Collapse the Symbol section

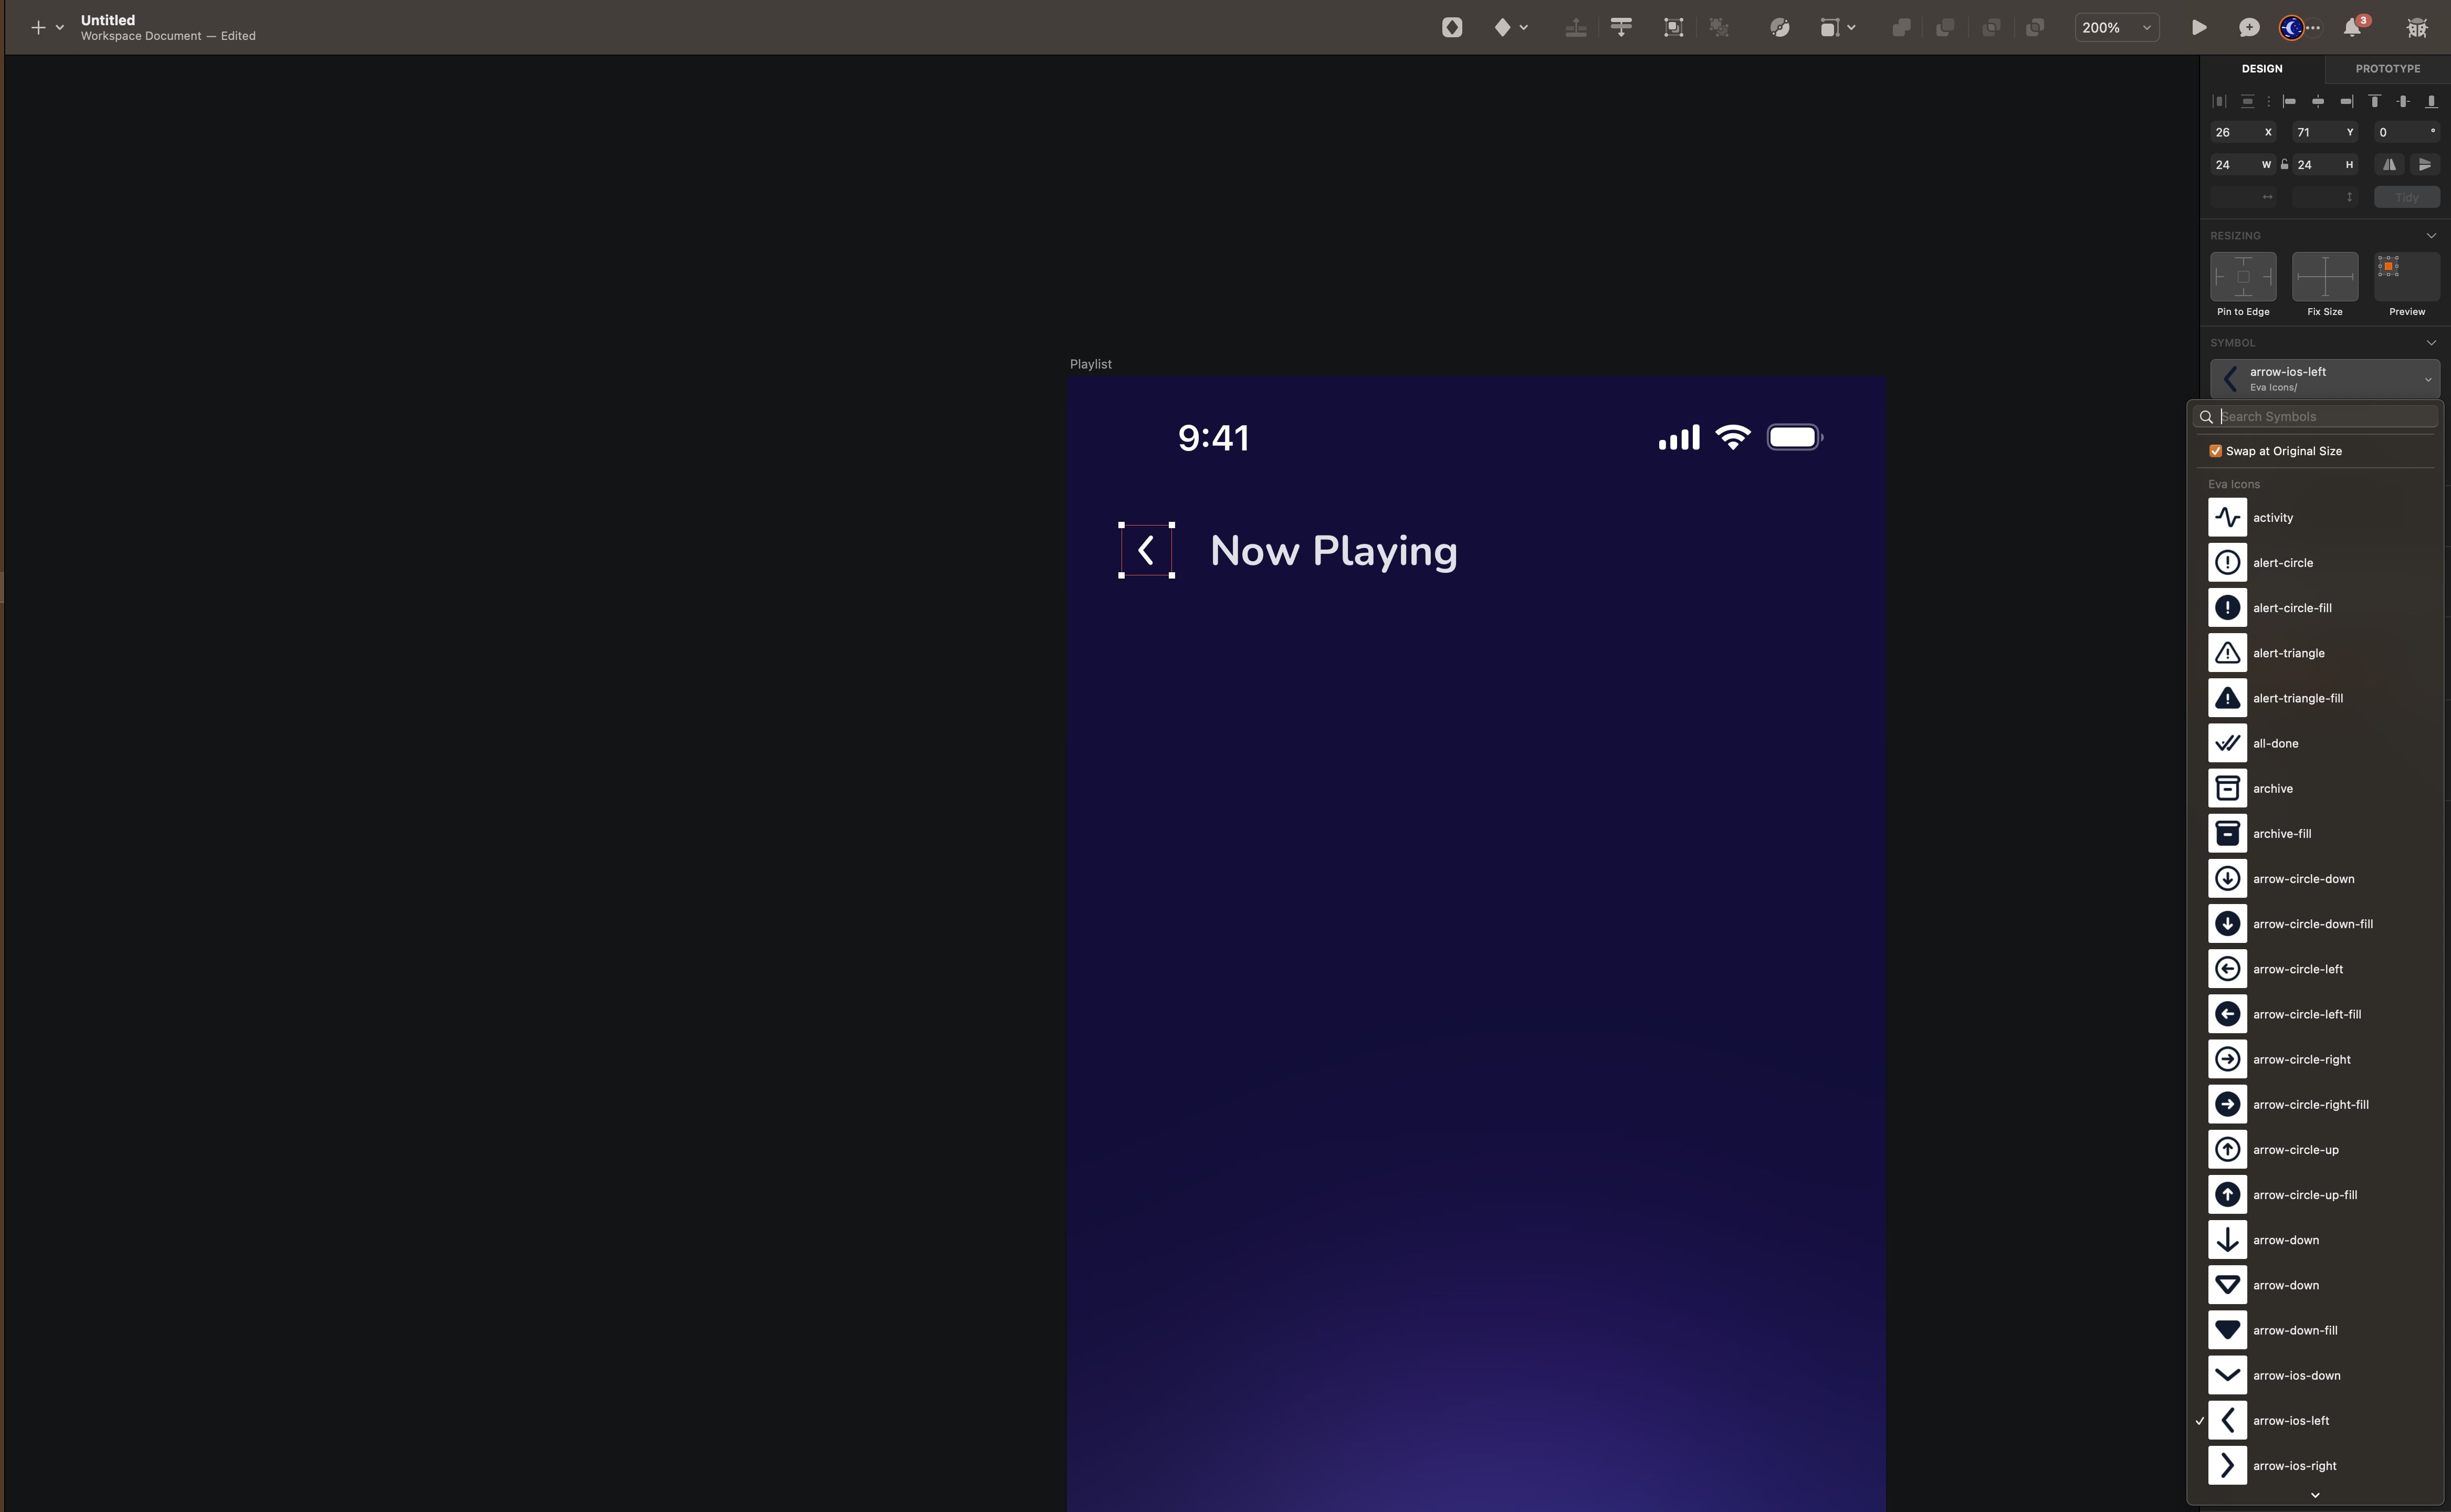[2432, 342]
